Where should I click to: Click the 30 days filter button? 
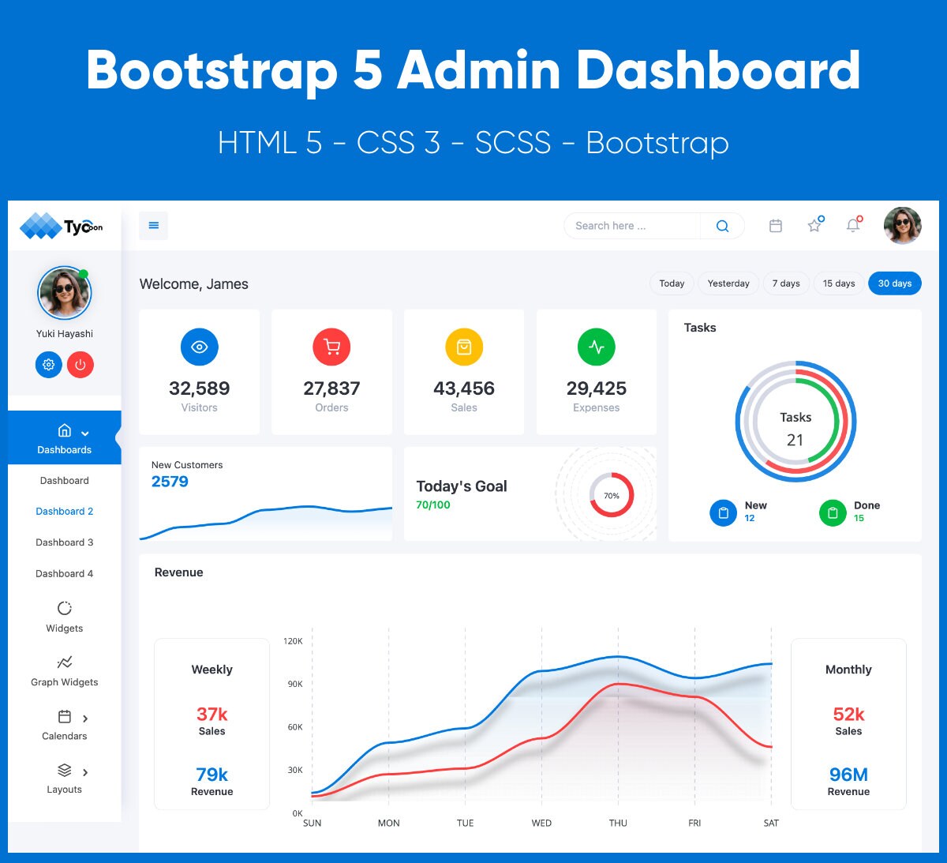click(x=894, y=283)
